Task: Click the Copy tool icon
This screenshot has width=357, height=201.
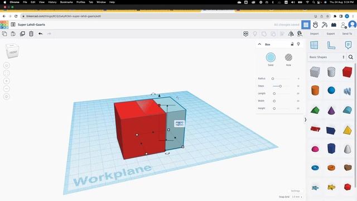Action: point(4,33)
